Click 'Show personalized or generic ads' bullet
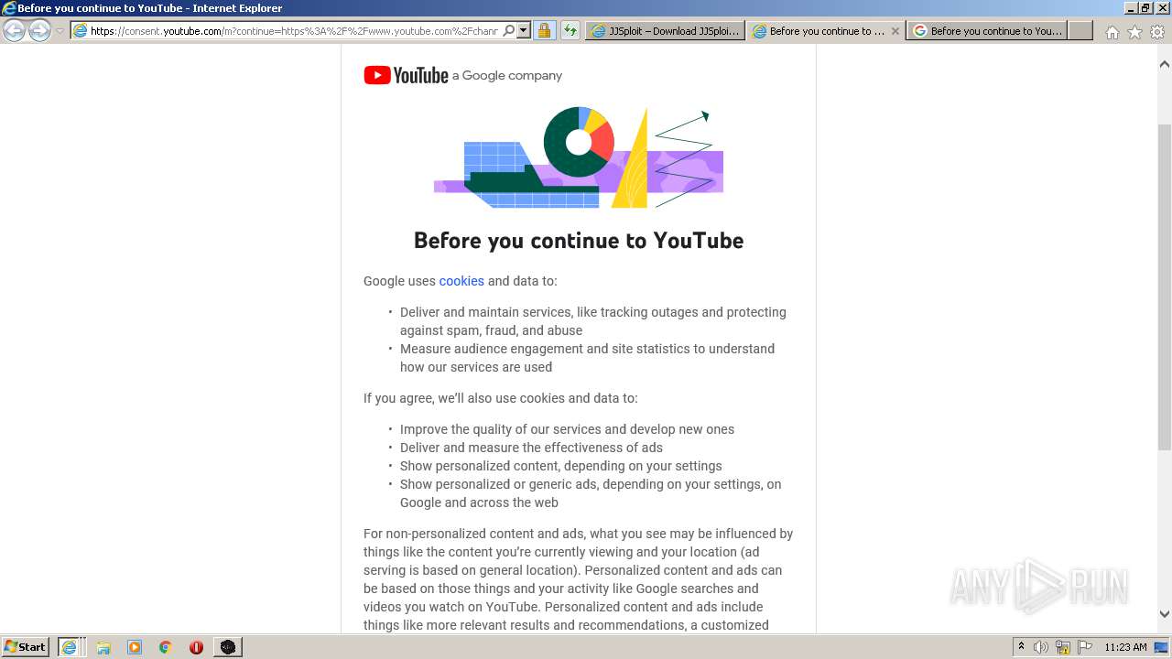 tap(591, 493)
